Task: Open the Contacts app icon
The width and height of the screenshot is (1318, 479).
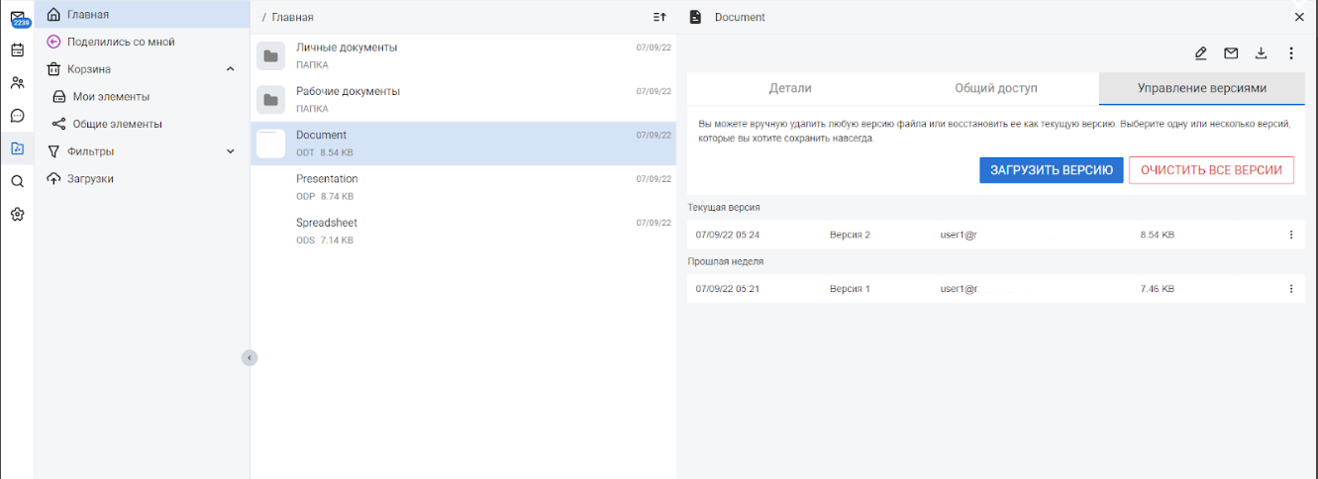Action: tap(17, 83)
